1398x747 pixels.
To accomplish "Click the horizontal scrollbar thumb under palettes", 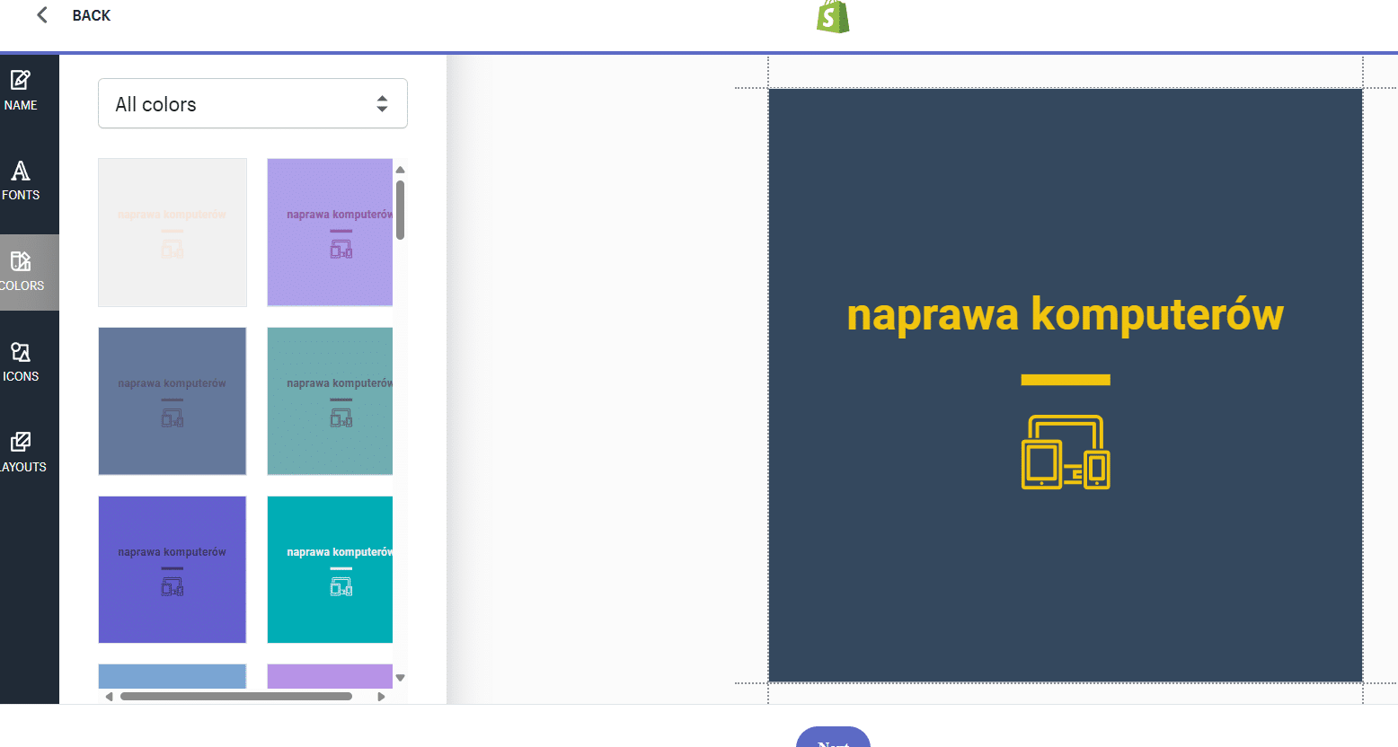I will (236, 696).
